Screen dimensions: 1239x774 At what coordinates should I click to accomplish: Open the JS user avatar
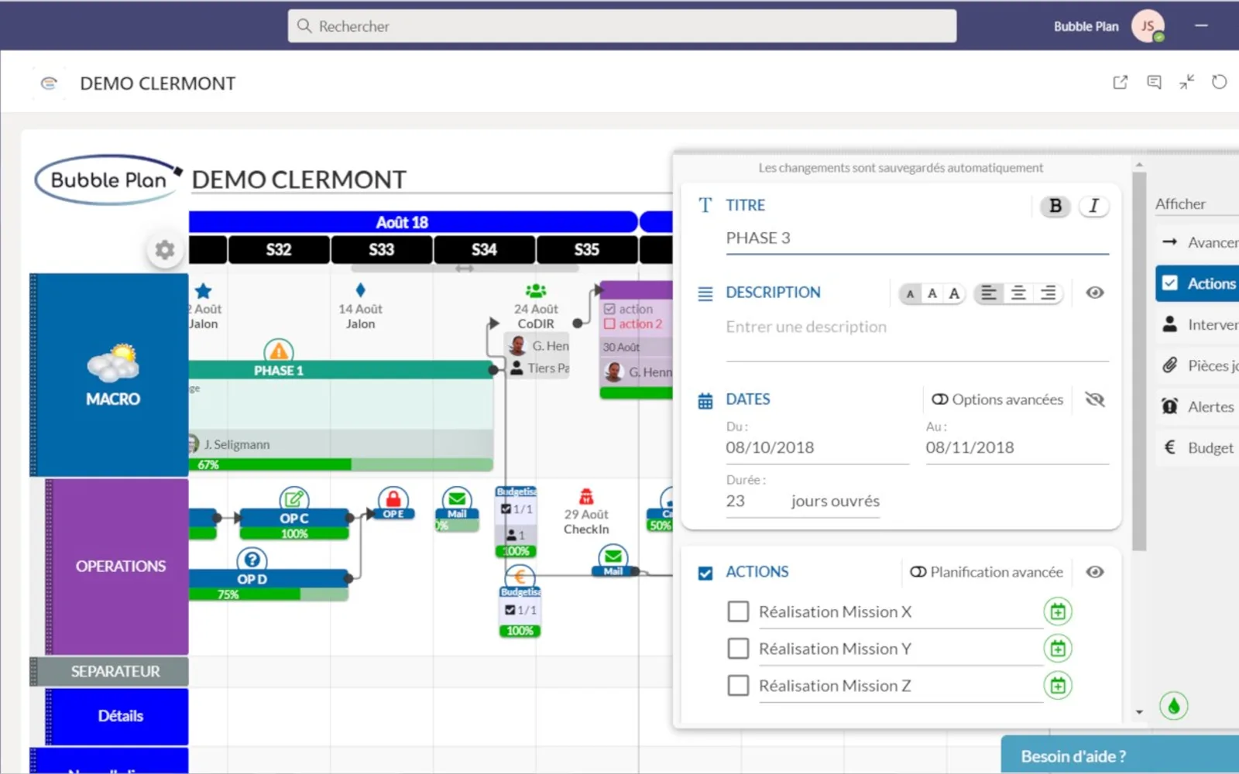click(x=1148, y=26)
